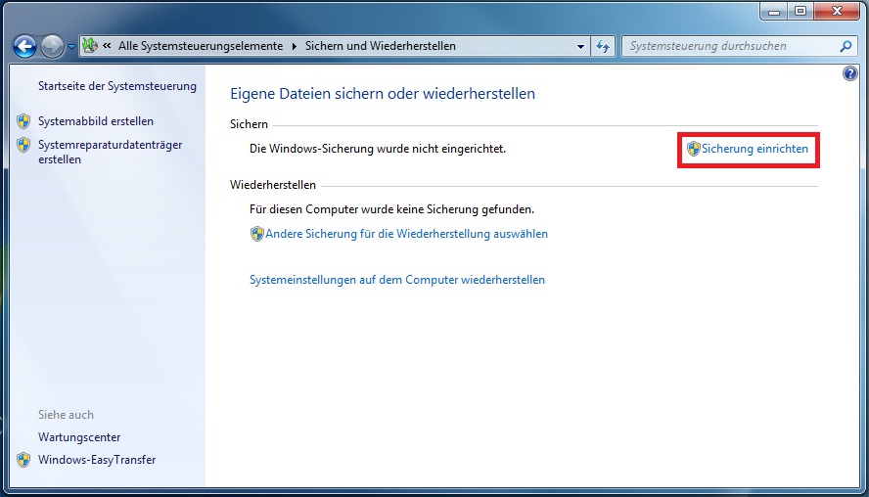Image resolution: width=869 pixels, height=497 pixels.
Task: Click the 'Wiederherstellen' section label
Action: (273, 185)
